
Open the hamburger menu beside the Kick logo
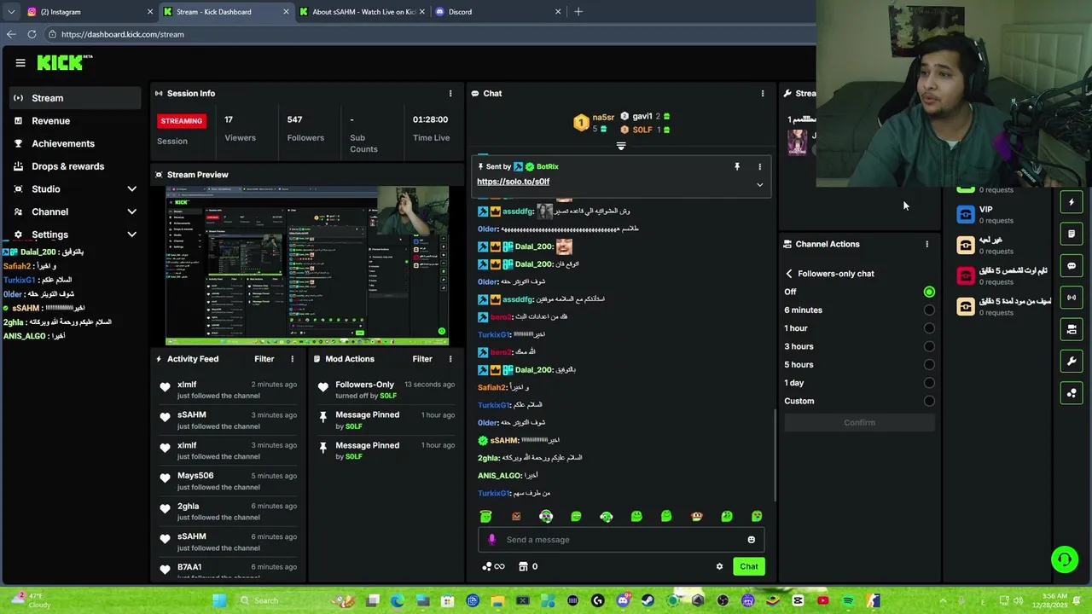[x=20, y=62]
